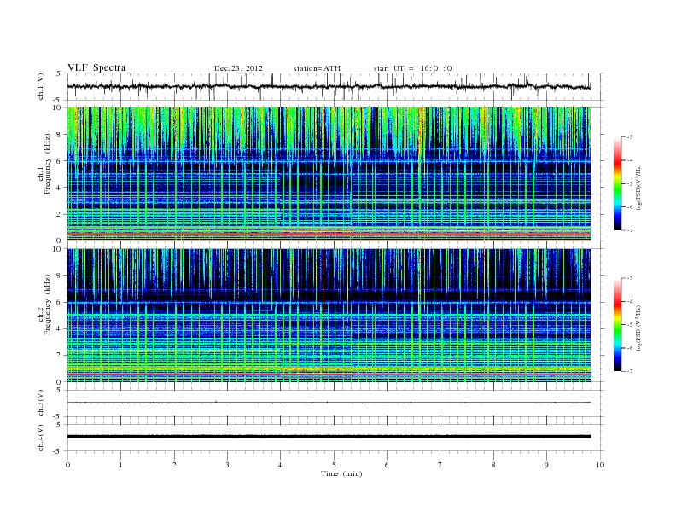Click the time axis tick label 8
Image resolution: width=676 pixels, height=522 pixels.
coord(493,465)
